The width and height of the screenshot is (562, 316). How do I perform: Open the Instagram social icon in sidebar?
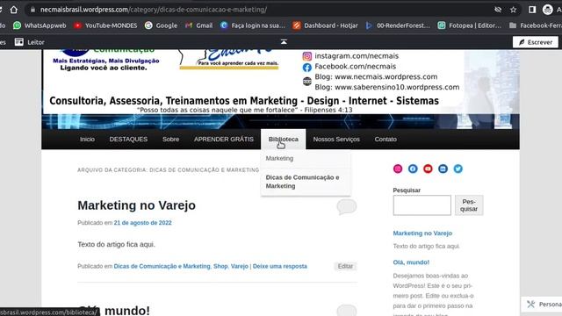(x=398, y=169)
